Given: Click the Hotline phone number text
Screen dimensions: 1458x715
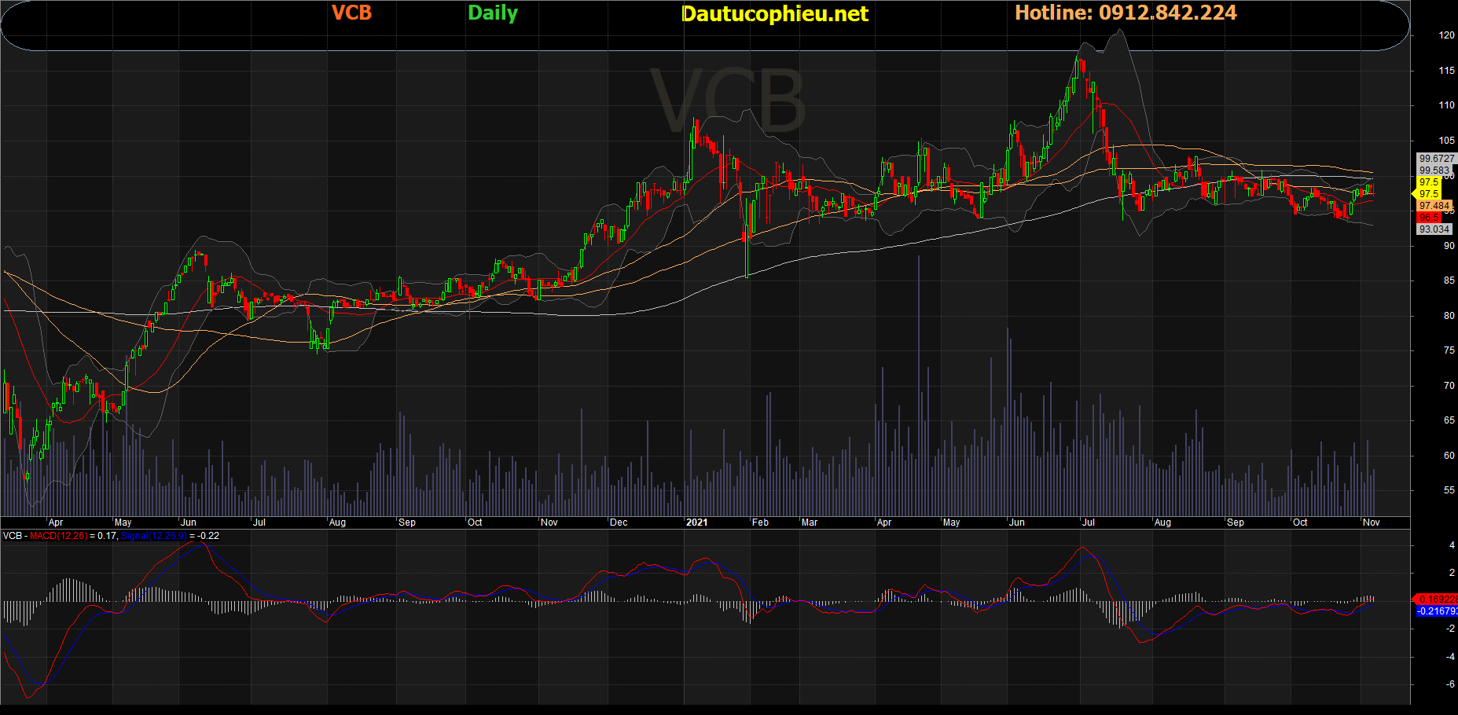Looking at the screenshot, I should [1126, 13].
